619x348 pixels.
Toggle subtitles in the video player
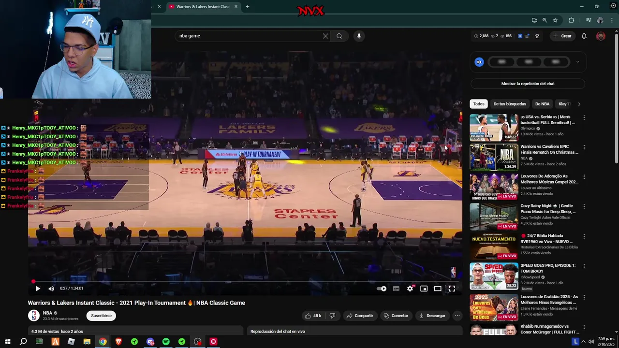(x=396, y=289)
